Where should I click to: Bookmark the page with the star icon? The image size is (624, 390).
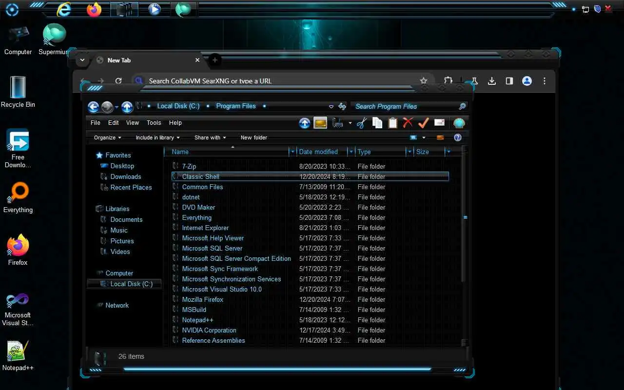coord(424,81)
